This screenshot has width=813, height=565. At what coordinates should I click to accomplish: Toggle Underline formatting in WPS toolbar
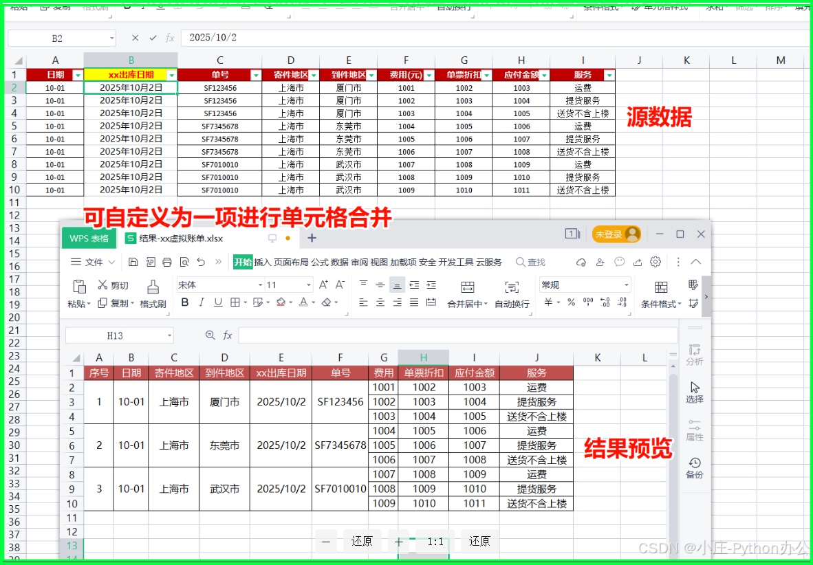click(218, 302)
